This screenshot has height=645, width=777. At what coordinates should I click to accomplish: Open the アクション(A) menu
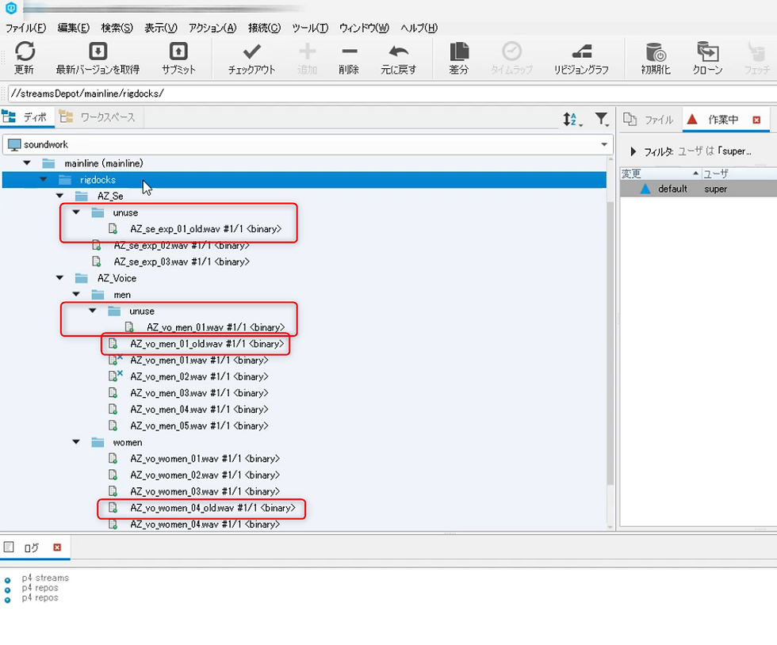tap(212, 28)
